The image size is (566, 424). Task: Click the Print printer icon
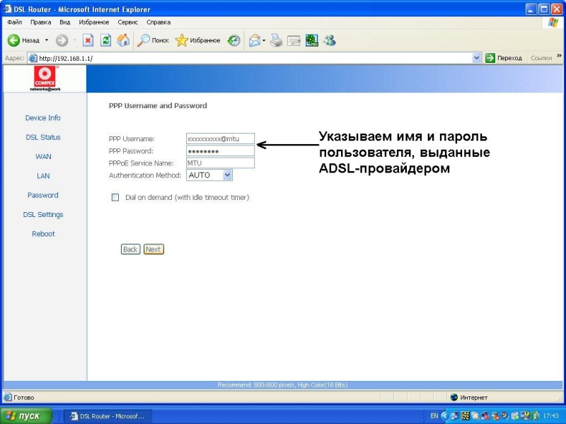click(276, 40)
